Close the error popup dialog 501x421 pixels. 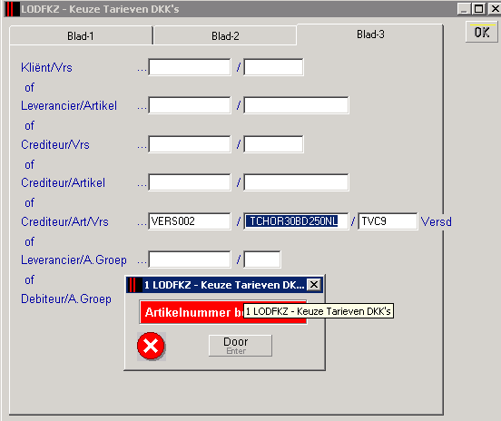(x=314, y=284)
